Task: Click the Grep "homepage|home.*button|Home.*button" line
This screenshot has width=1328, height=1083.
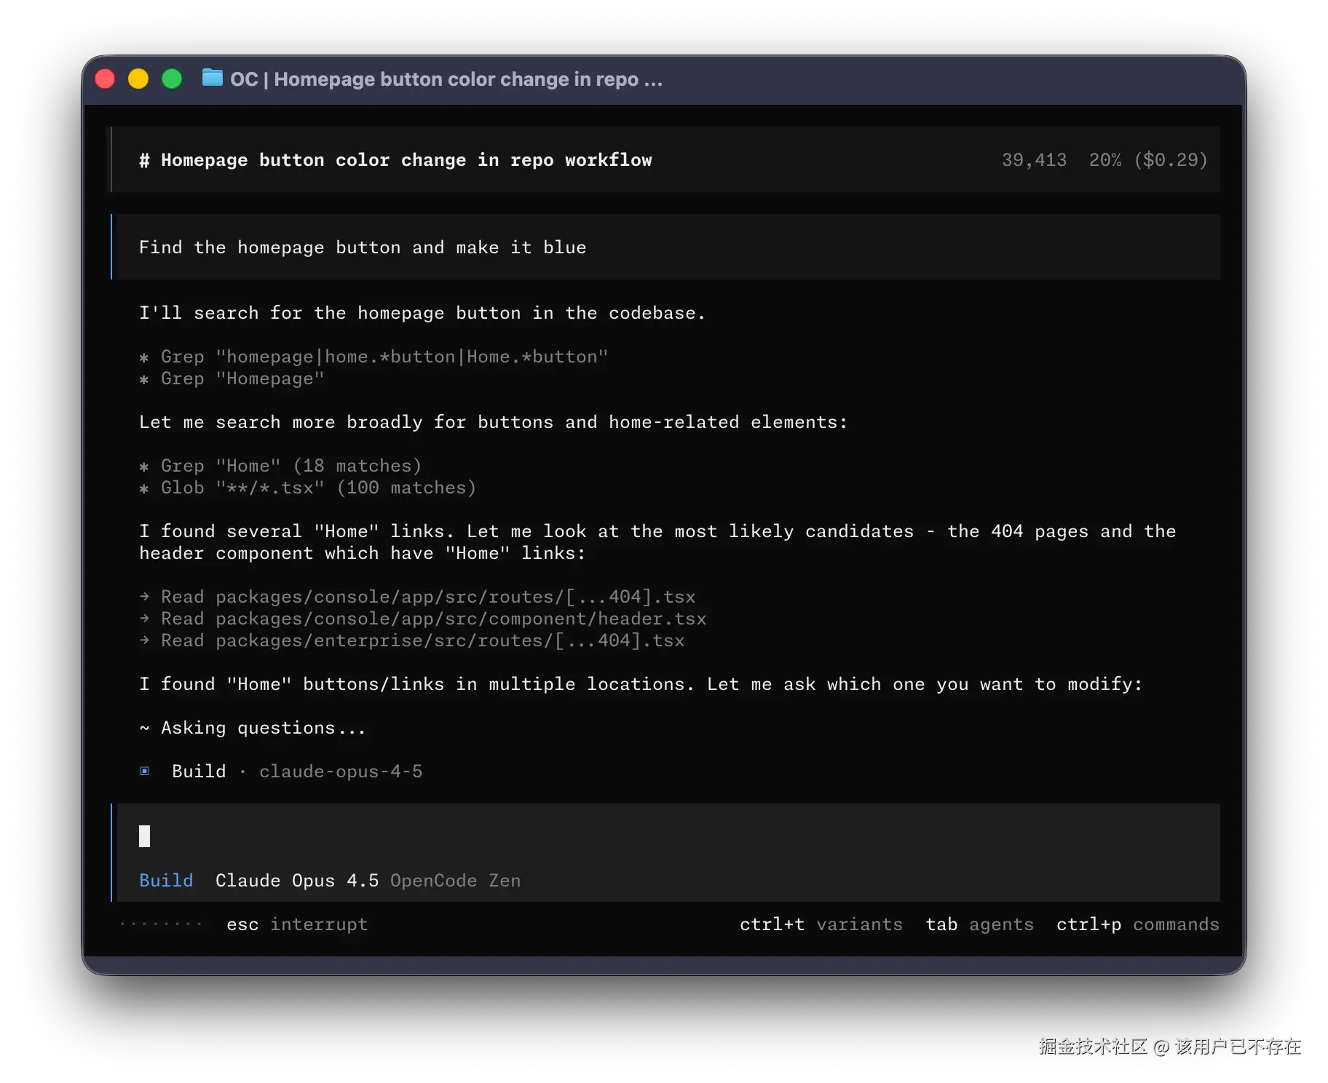Action: pyautogui.click(x=373, y=357)
